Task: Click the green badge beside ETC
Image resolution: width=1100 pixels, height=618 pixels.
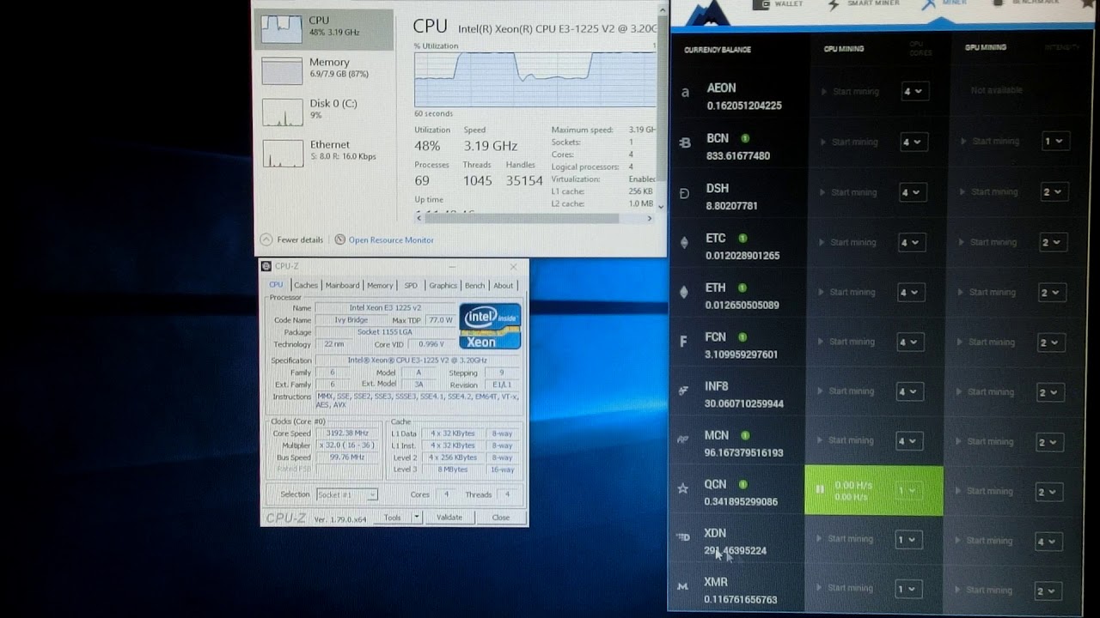Action: (742, 238)
